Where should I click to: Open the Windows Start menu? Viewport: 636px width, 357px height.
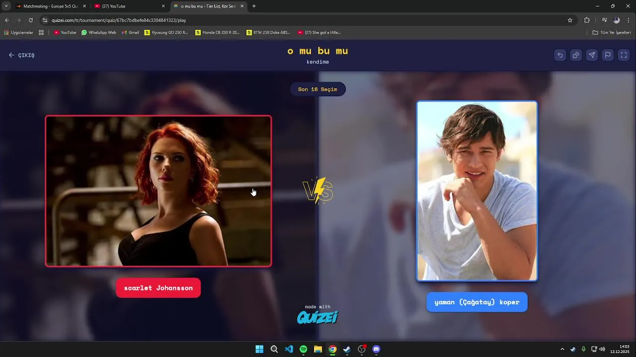259,349
